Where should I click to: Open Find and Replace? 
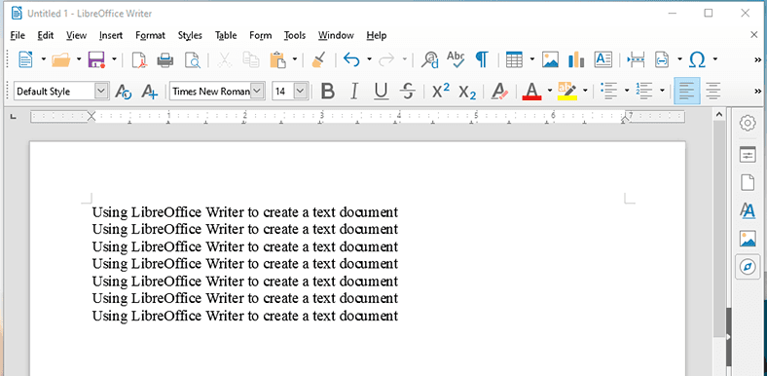[430, 59]
